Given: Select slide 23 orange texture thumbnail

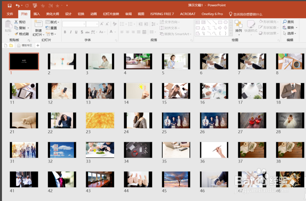Looking at the screenshot, I should click(x=100, y=120).
